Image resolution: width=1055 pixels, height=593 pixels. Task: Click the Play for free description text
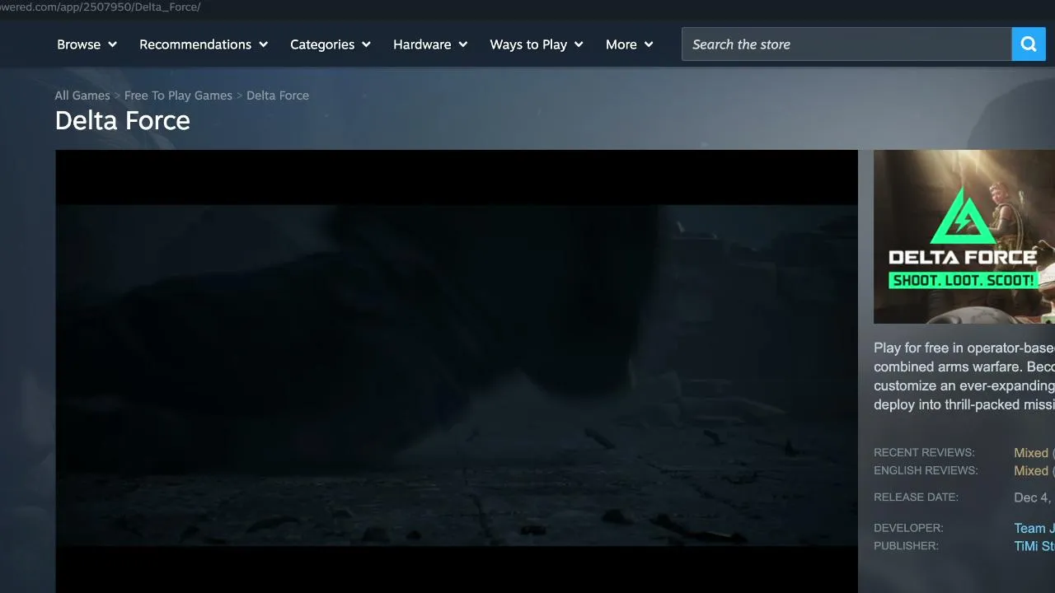[x=964, y=376]
